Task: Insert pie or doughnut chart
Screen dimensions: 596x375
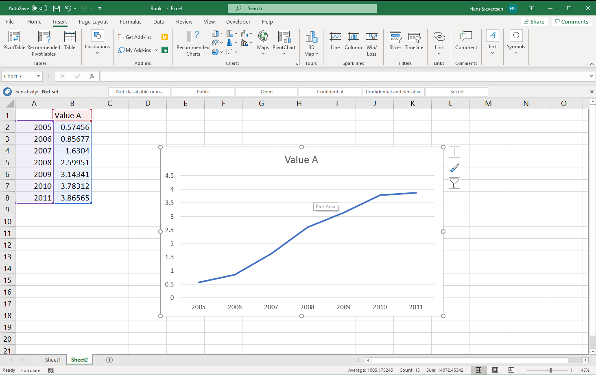Action: (x=217, y=52)
